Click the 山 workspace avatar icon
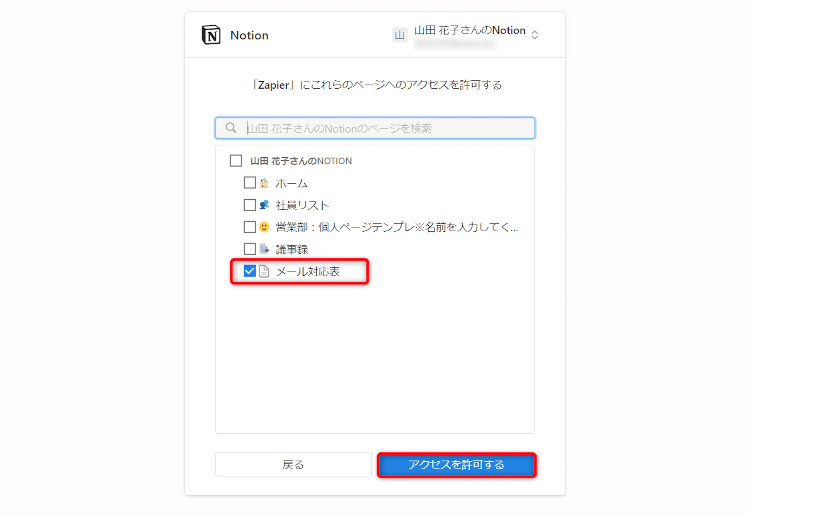The image size is (819, 516). (x=399, y=35)
